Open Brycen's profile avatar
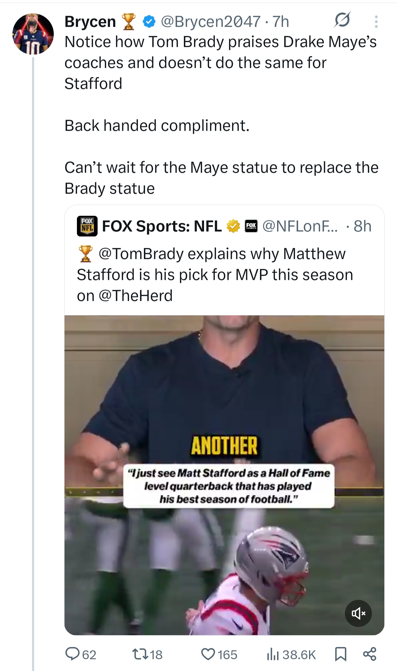The image size is (397, 671). [33, 34]
